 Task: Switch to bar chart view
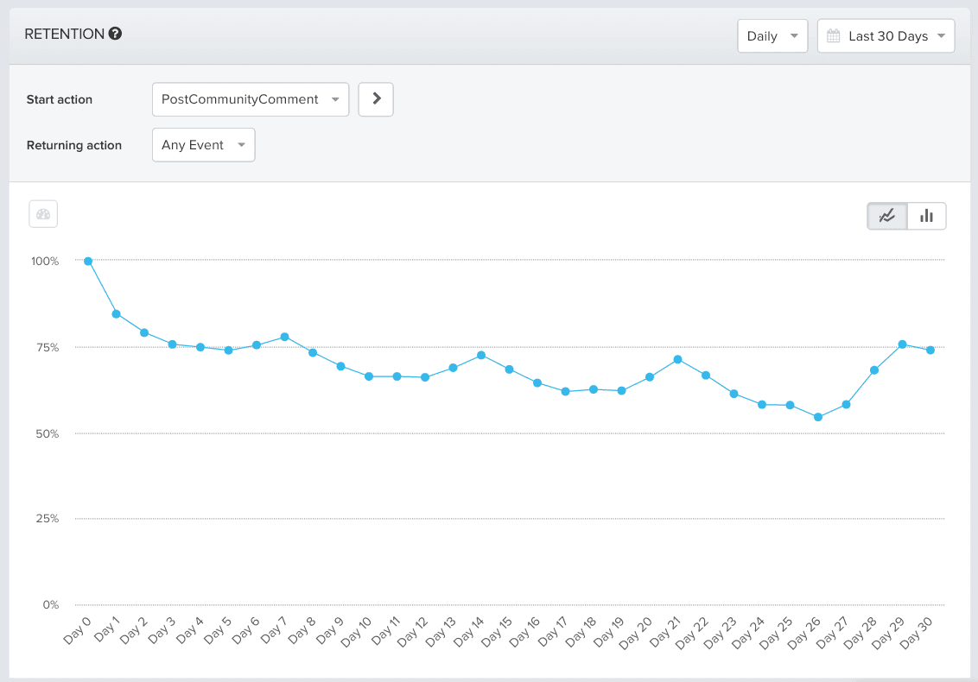[926, 216]
